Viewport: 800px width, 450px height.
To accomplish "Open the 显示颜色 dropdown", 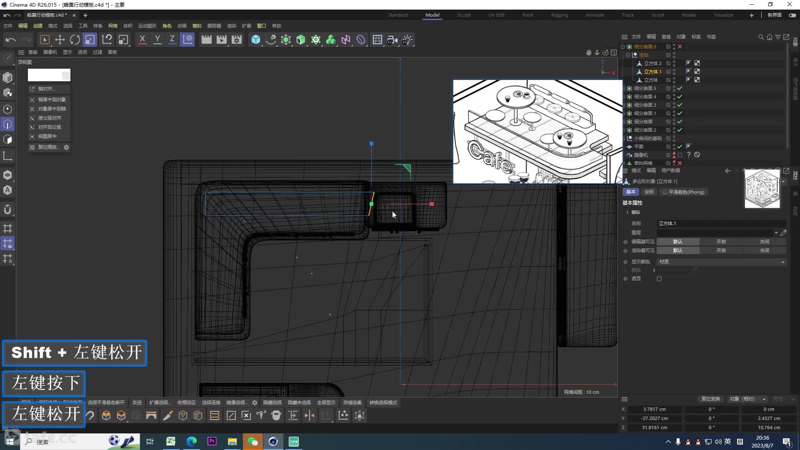I will 722,262.
